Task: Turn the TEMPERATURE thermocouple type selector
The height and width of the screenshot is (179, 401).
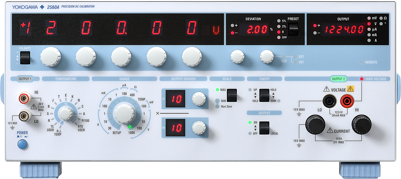Action: 65,114
